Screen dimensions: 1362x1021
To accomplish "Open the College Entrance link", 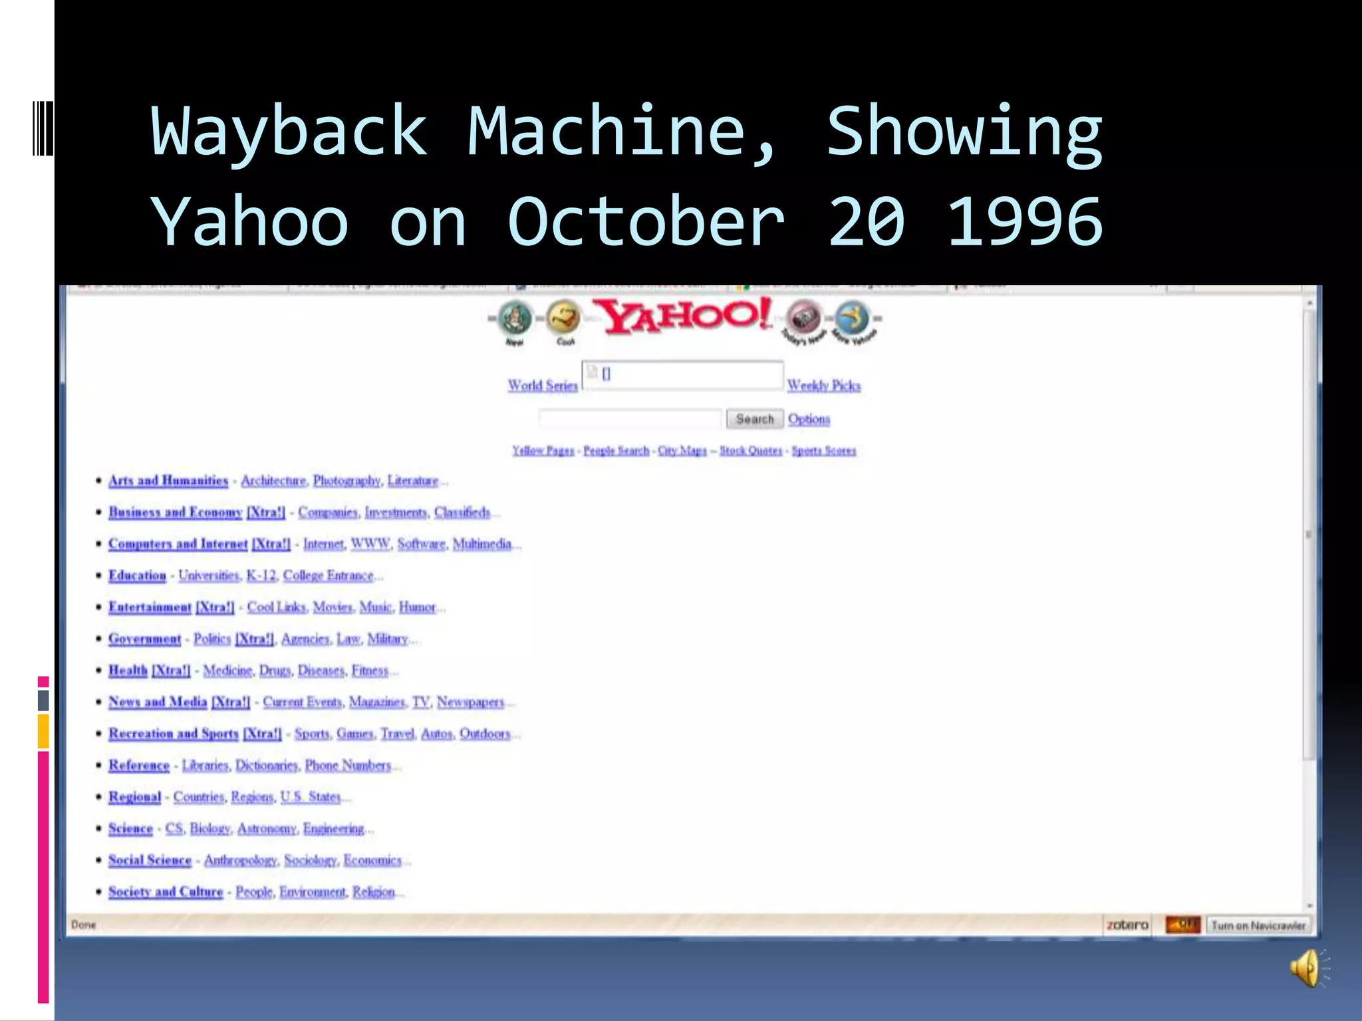I will 329,575.
